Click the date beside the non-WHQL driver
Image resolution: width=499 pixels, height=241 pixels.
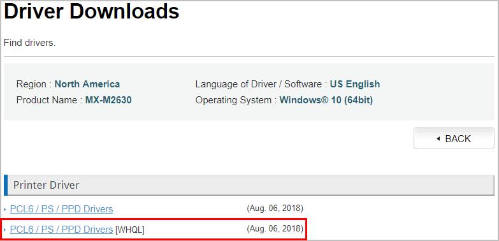click(275, 208)
